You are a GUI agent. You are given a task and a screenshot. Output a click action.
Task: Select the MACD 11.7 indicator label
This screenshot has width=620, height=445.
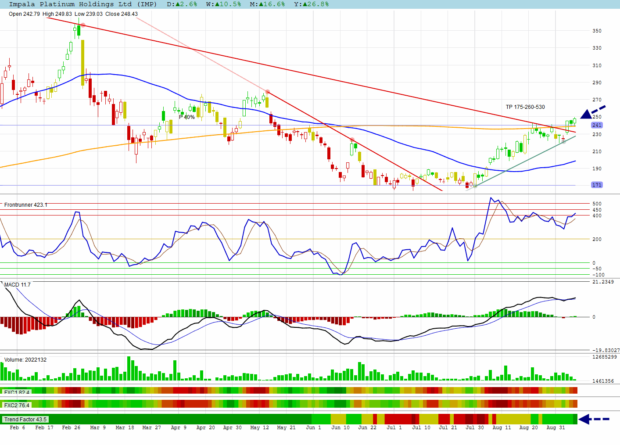(18, 285)
